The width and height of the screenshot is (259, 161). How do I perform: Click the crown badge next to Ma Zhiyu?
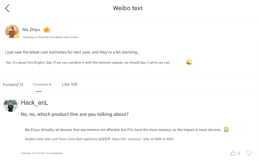coord(47,30)
